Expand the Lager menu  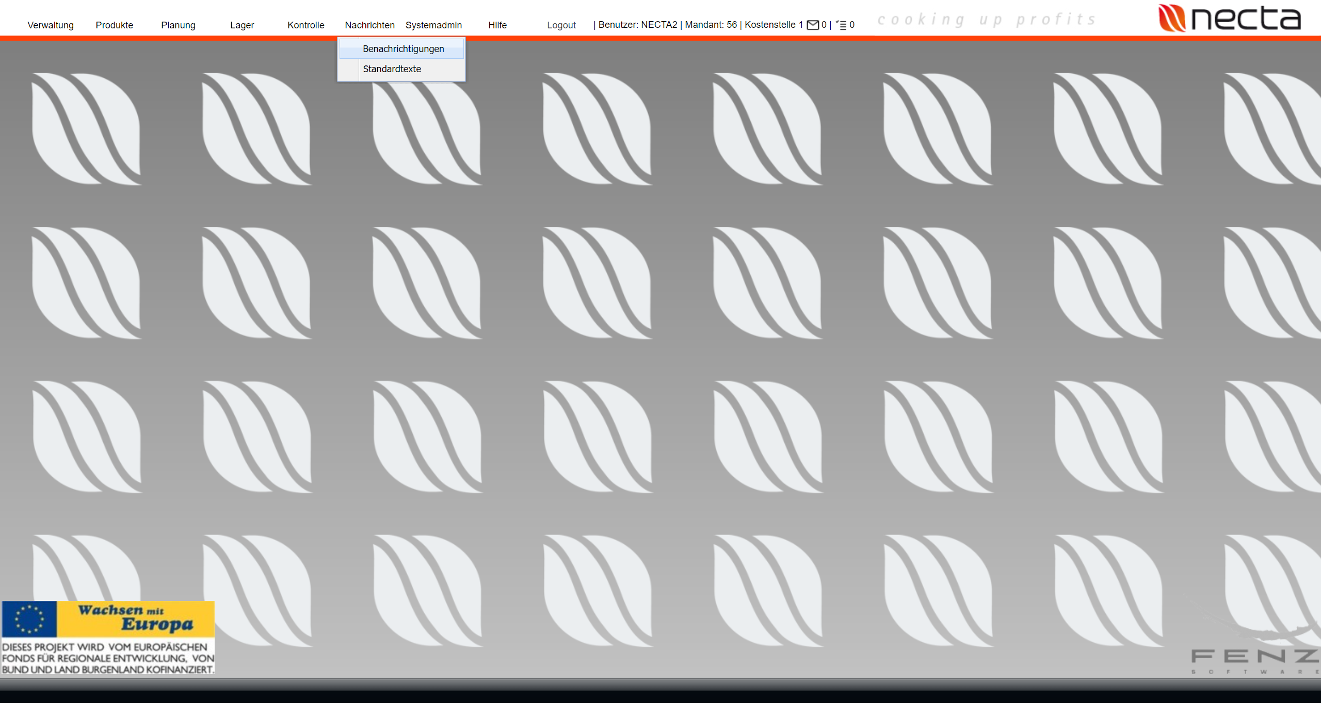242,25
